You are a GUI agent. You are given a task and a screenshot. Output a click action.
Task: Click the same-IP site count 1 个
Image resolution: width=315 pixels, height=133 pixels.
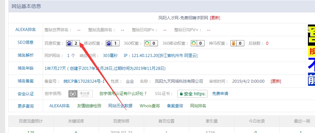[71, 55]
